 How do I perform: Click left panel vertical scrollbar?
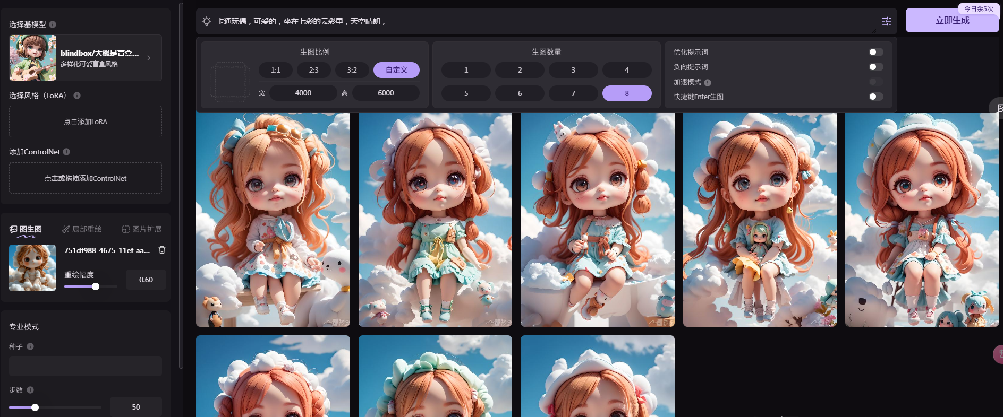[x=181, y=186]
